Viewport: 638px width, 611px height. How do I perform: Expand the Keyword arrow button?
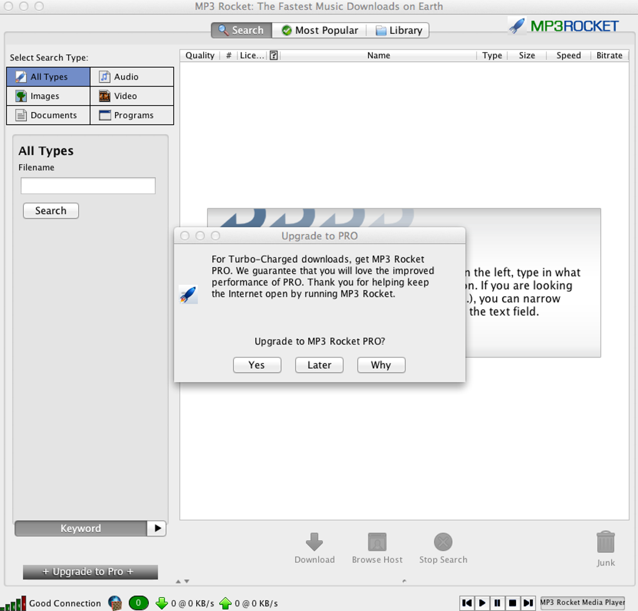tap(156, 528)
